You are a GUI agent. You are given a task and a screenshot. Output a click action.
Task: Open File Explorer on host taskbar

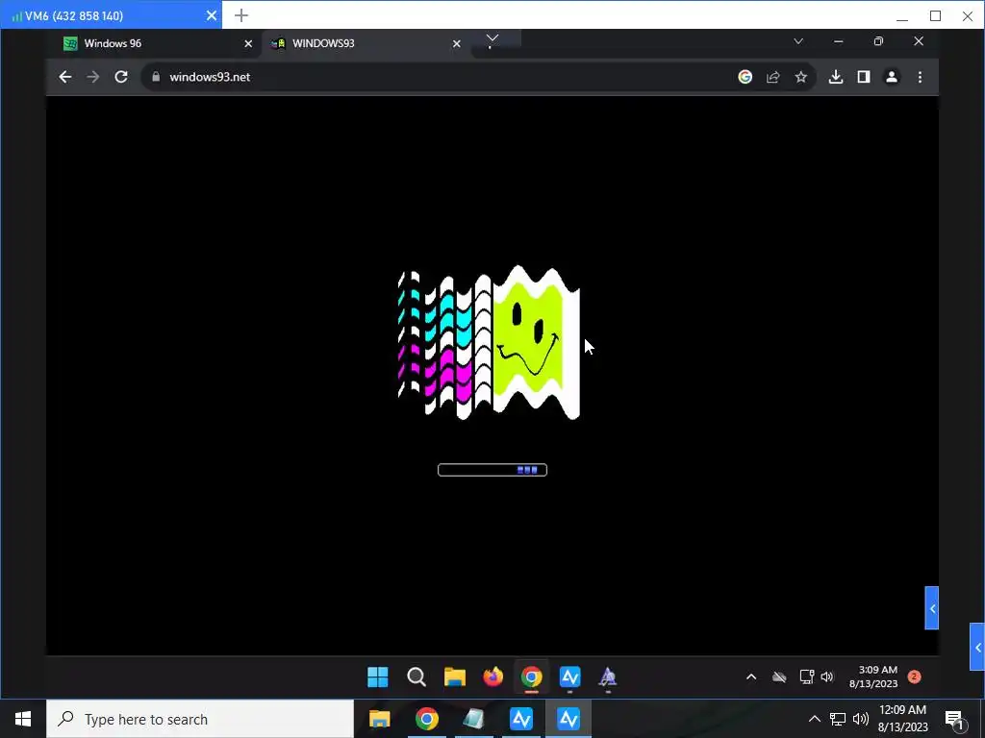(379, 719)
